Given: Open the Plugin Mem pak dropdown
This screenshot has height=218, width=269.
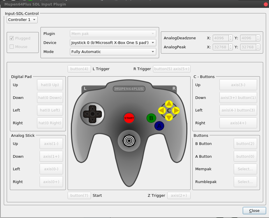Looking at the screenshot, I should tap(113, 33).
